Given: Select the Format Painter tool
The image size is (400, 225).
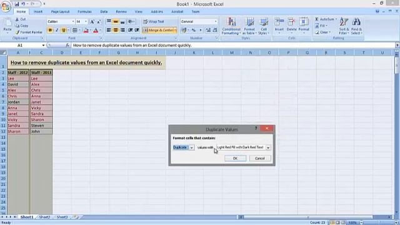Looking at the screenshot, I should [x=29, y=32].
